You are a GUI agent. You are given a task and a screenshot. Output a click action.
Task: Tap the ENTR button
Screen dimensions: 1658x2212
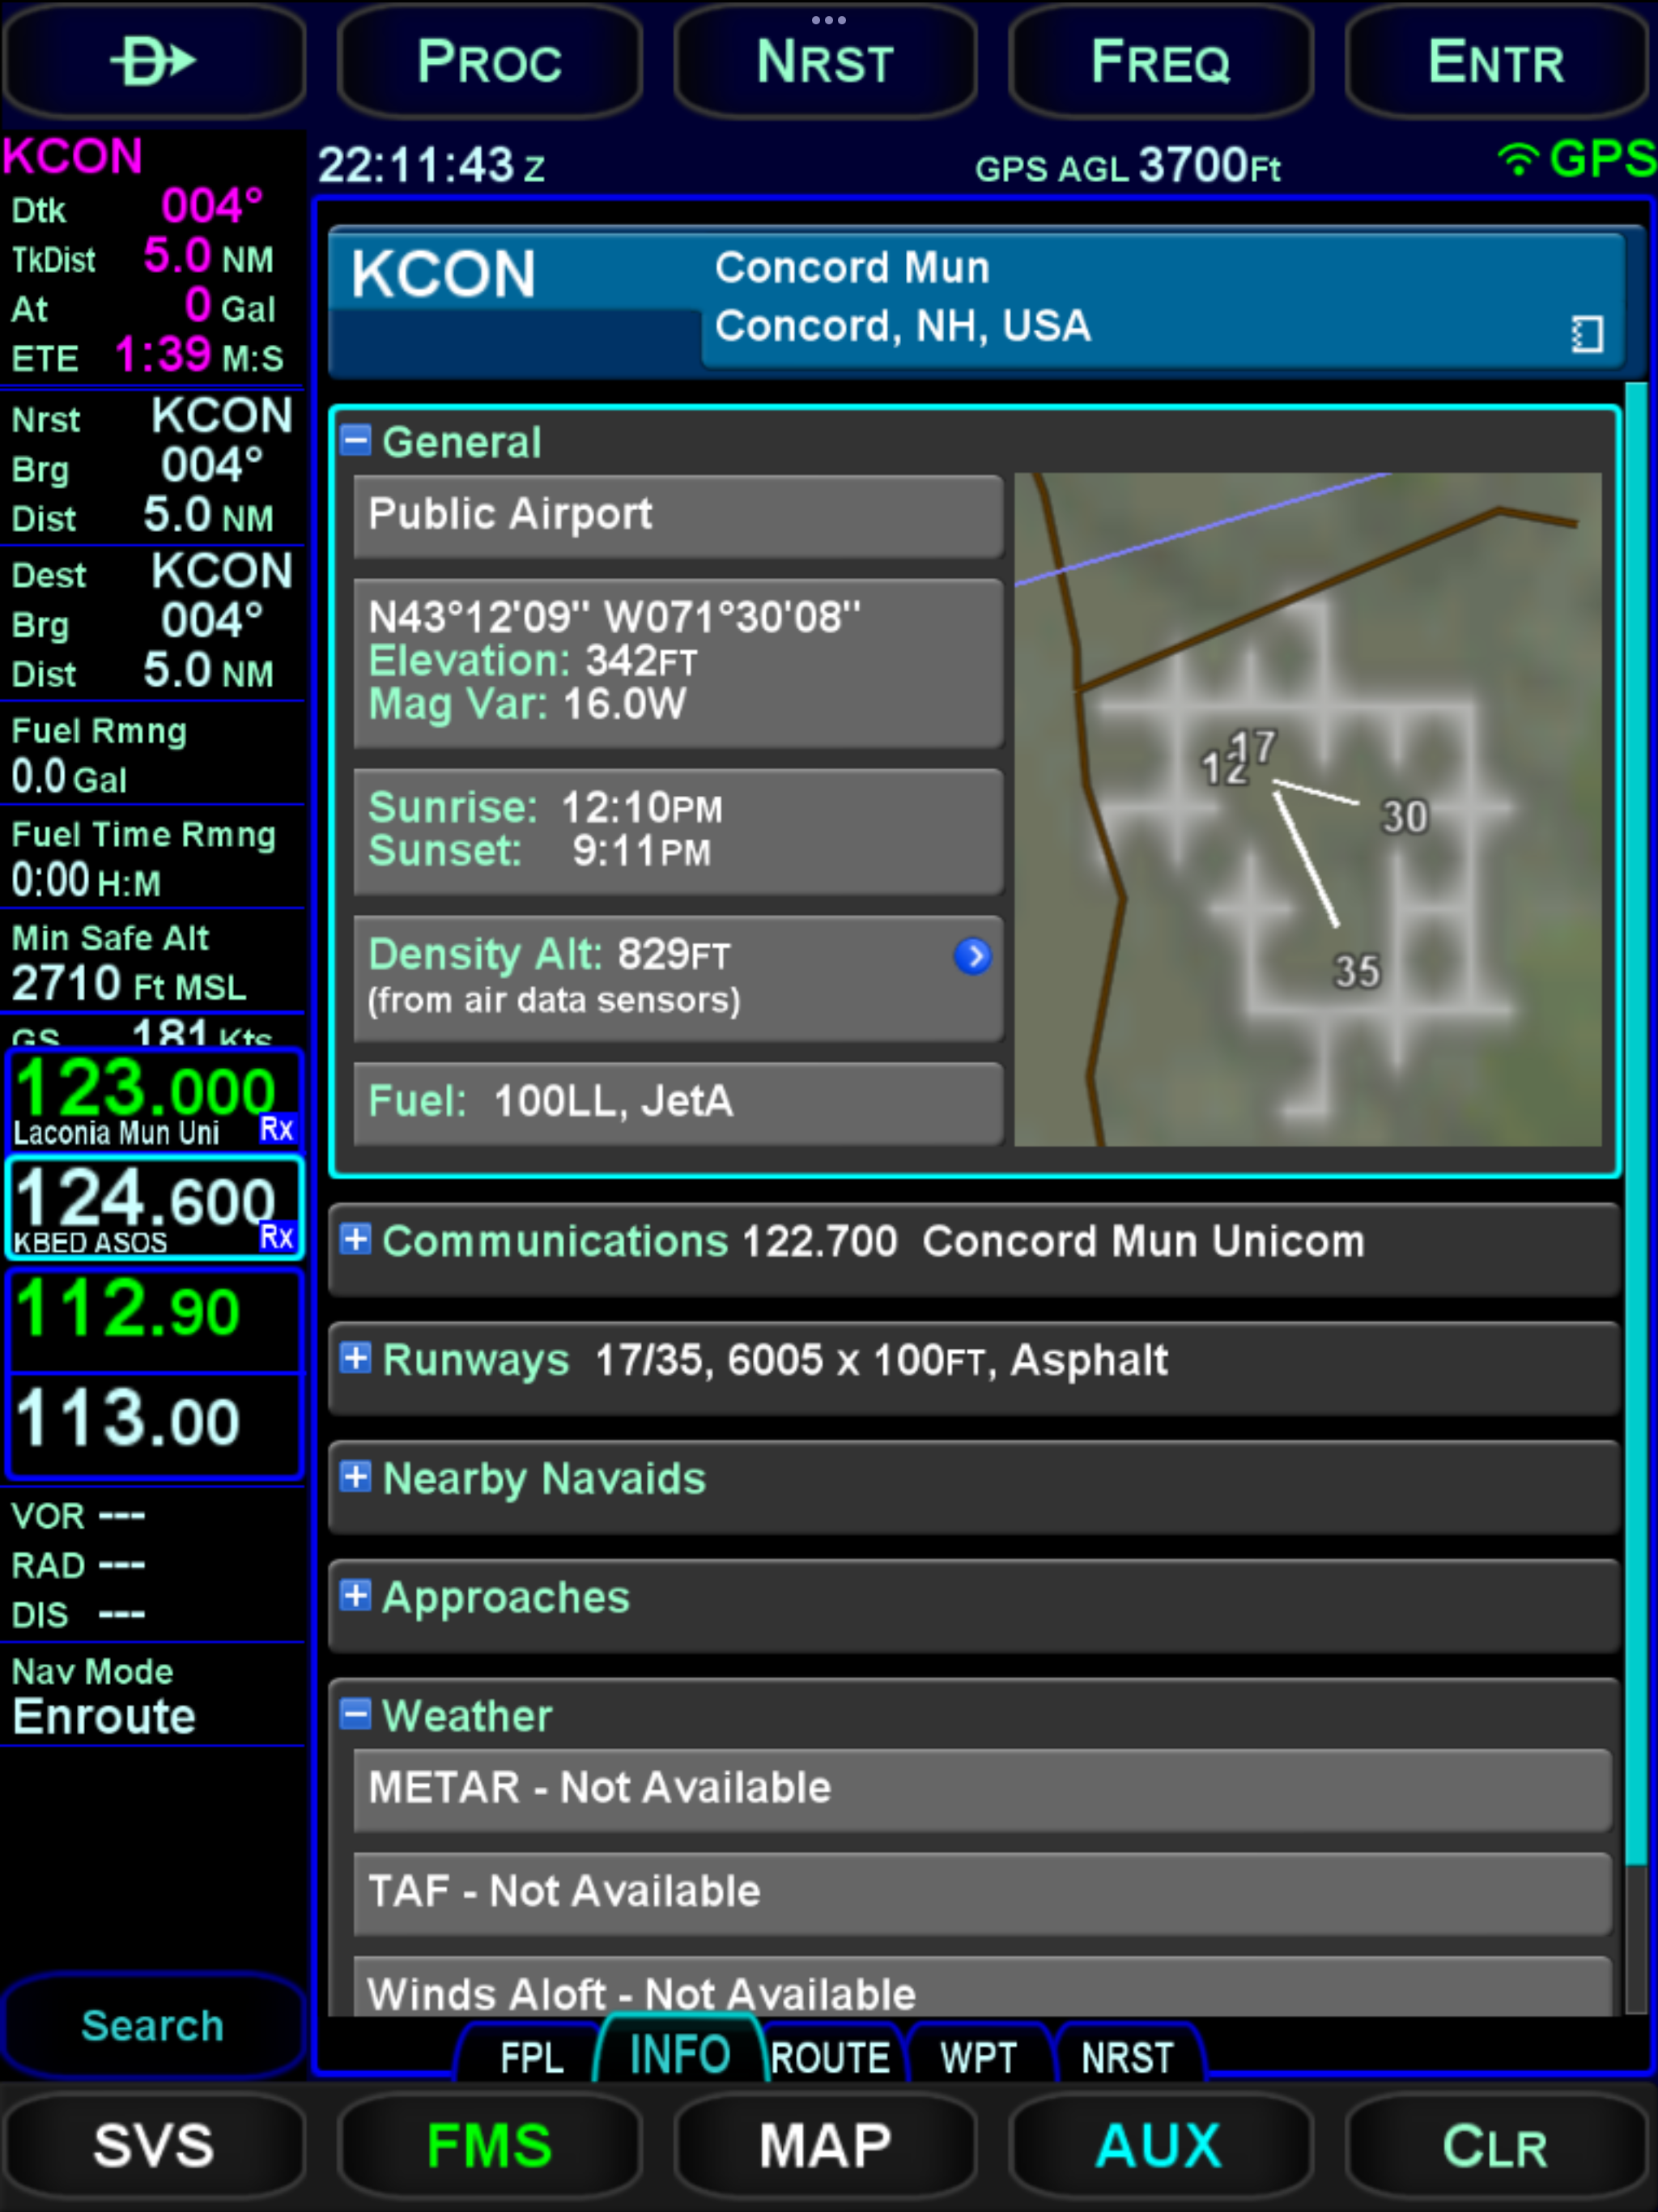pyautogui.click(x=1496, y=62)
